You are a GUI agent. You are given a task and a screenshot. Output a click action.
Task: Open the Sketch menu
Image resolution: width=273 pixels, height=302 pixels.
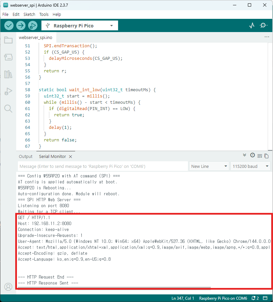[29, 15]
